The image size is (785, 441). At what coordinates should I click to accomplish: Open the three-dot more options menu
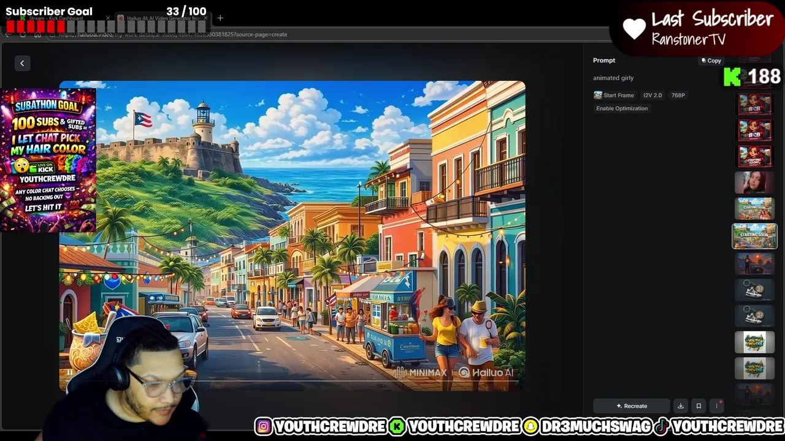coord(716,406)
